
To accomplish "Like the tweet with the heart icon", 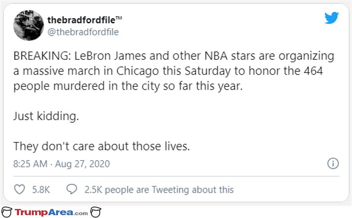I will tap(20, 190).
